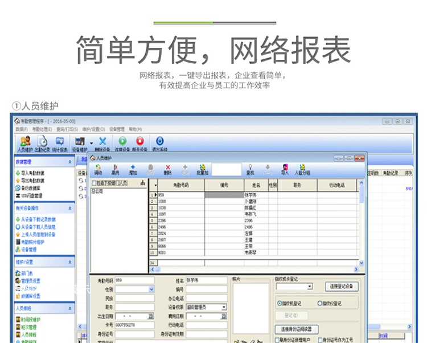
Task: Open 人员维护 in main toolbar
Action: (x=25, y=144)
